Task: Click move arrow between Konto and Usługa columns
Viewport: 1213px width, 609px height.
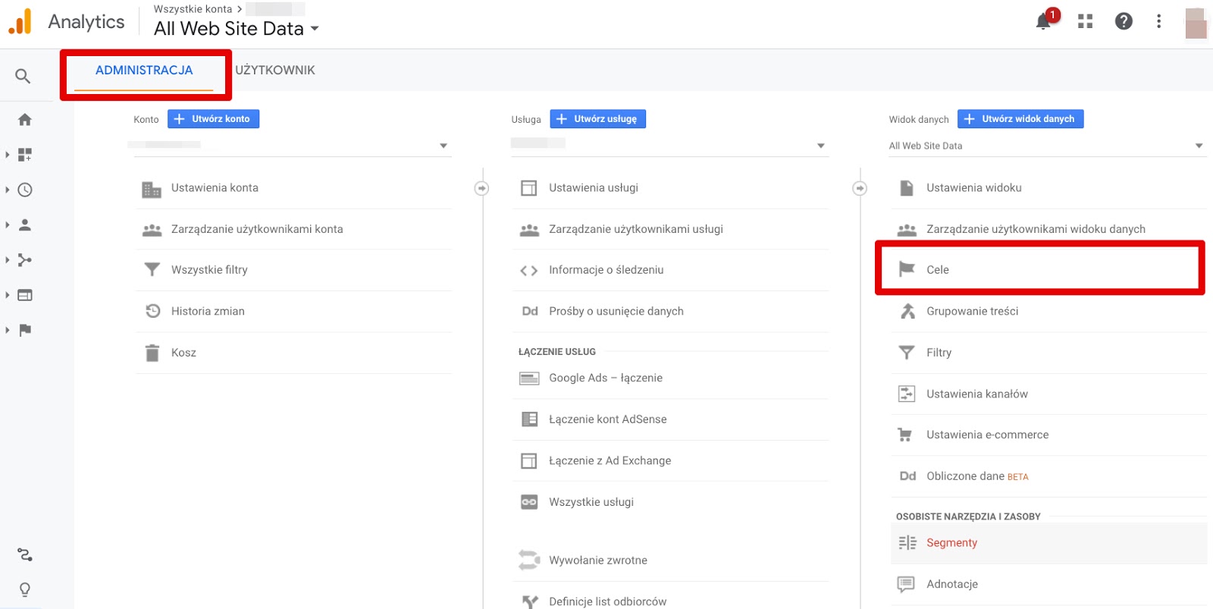Action: (x=481, y=188)
